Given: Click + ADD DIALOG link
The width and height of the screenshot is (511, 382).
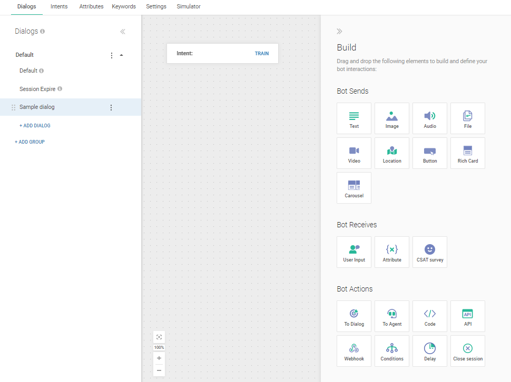Looking at the screenshot, I should tap(35, 126).
